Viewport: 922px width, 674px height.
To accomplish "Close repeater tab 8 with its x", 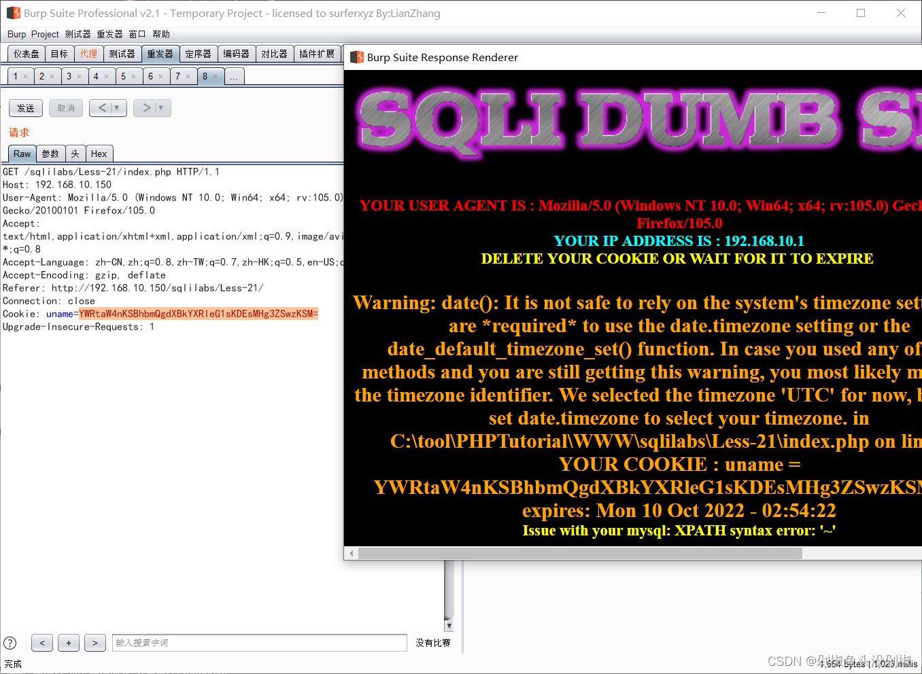I will pyautogui.click(x=215, y=77).
